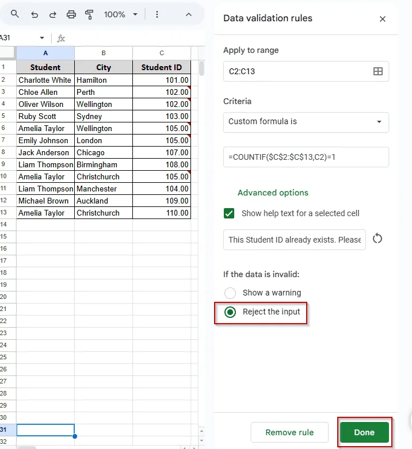Select column C header

tap(162, 53)
